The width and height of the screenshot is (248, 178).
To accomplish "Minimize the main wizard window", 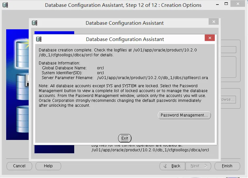I will point(217,4).
